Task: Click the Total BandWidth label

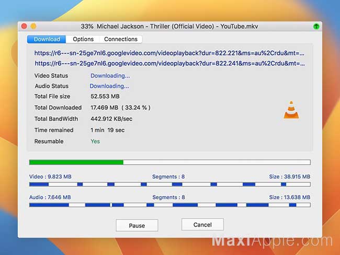Action: point(56,119)
